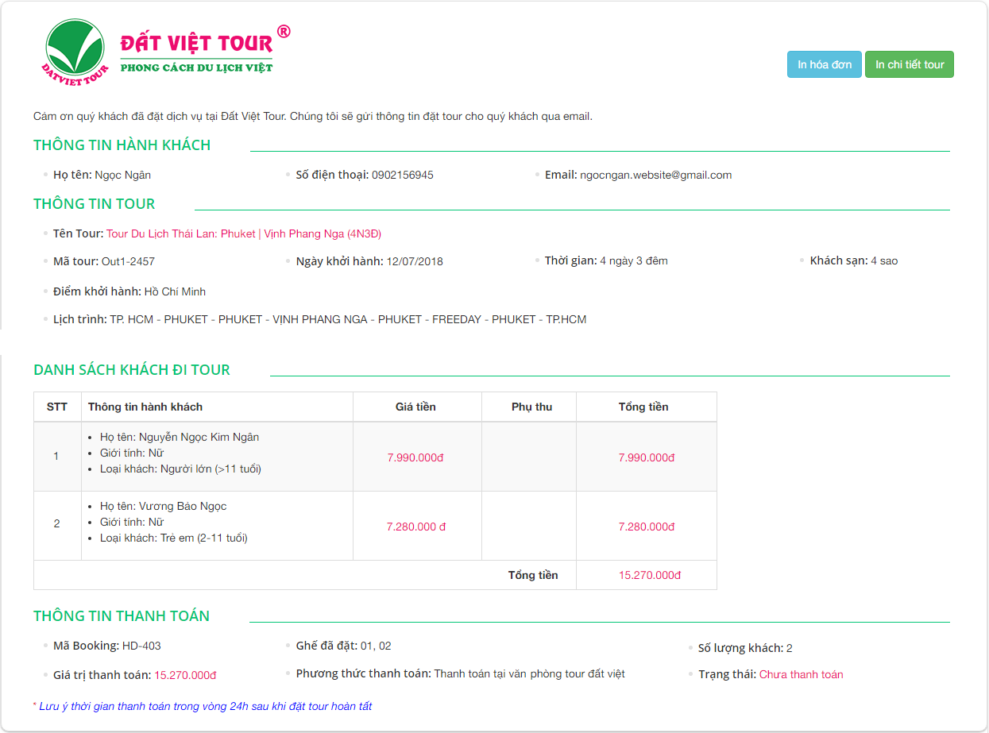This screenshot has height=733, width=989.
Task: Click 'Loại khách: Trẻ em (2-11 tuổi)'
Action: click(x=174, y=538)
